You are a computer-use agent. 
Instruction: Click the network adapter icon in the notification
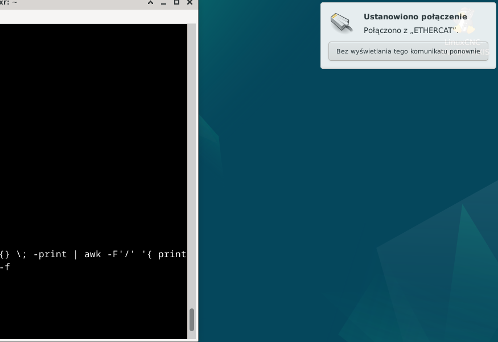341,23
